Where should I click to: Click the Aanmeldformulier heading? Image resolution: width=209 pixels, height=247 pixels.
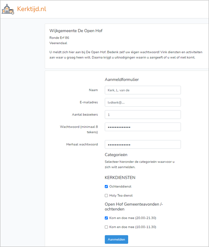tap(122, 80)
